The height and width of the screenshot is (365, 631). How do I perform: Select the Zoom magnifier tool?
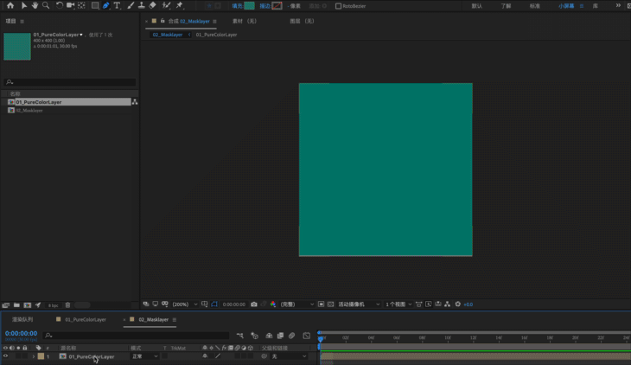pyautogui.click(x=47, y=6)
